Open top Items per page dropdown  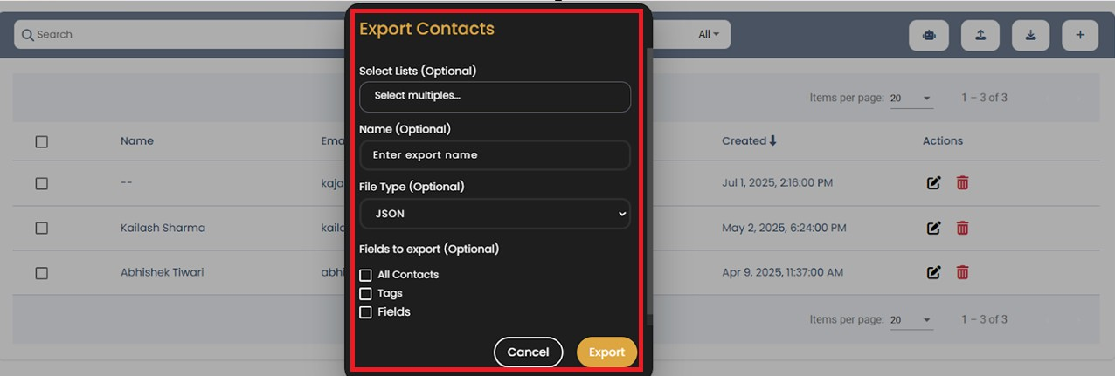pyautogui.click(x=911, y=99)
